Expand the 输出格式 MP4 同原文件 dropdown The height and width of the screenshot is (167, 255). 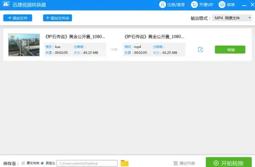(x=232, y=18)
